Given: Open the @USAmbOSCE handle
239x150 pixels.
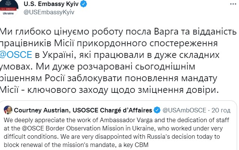Looking at the screenshot, I should tap(184, 110).
